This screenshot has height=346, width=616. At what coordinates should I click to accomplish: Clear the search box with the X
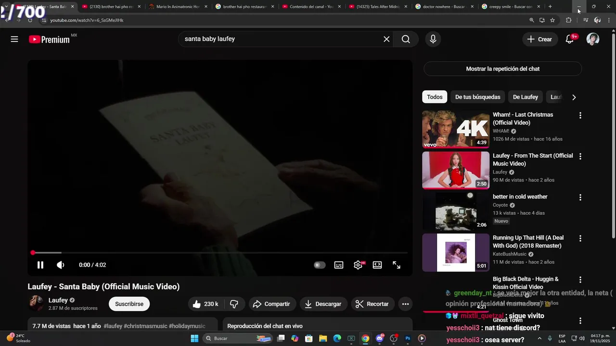tap(386, 39)
